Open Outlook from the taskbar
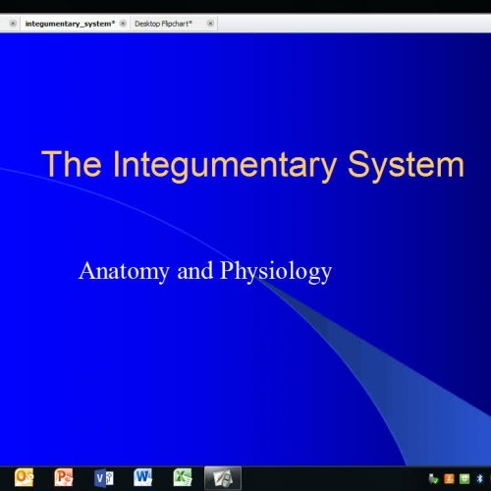Viewport: 491px width, 491px height. click(25, 477)
